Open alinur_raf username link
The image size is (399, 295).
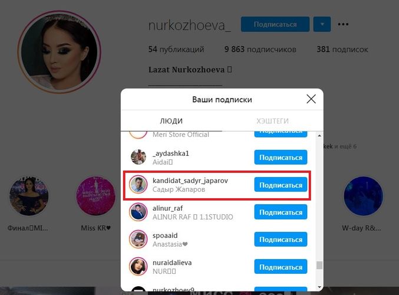(167, 208)
